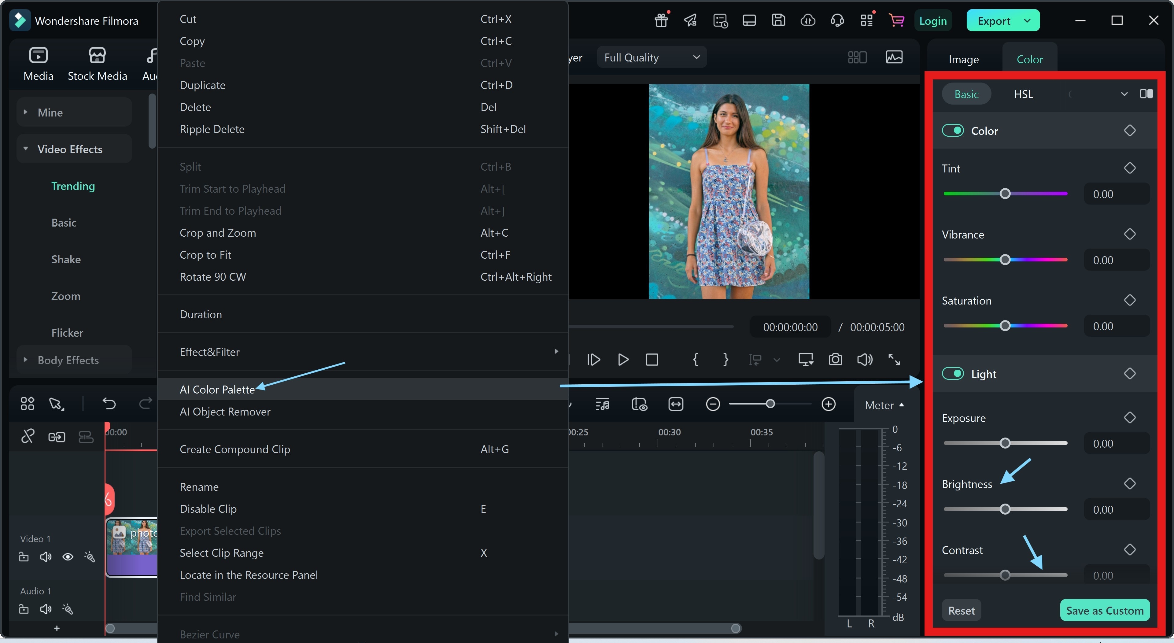Viewport: 1174px width, 643px height.
Task: Click the Reset button
Action: coord(961,610)
